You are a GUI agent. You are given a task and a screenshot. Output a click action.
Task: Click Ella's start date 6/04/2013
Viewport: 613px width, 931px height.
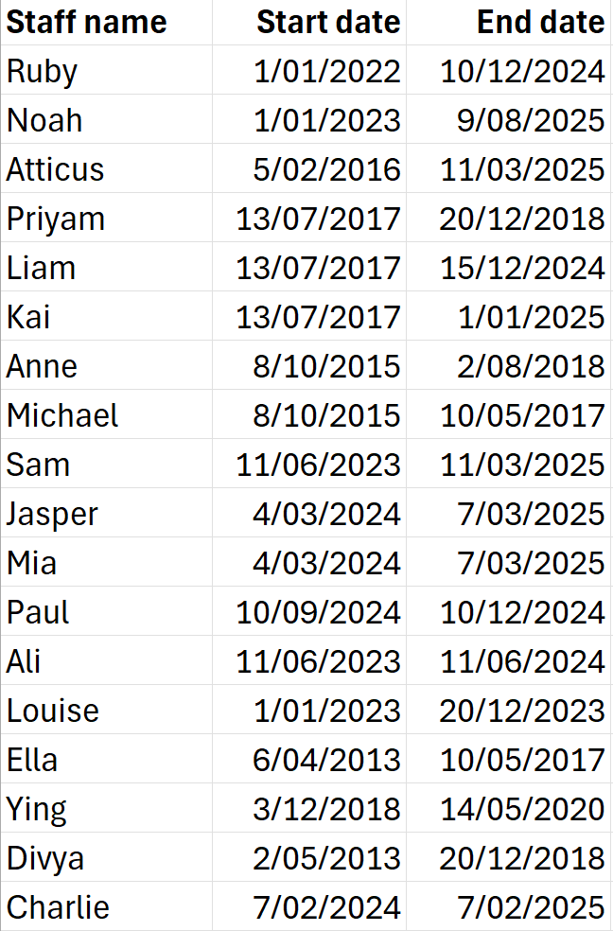click(326, 760)
